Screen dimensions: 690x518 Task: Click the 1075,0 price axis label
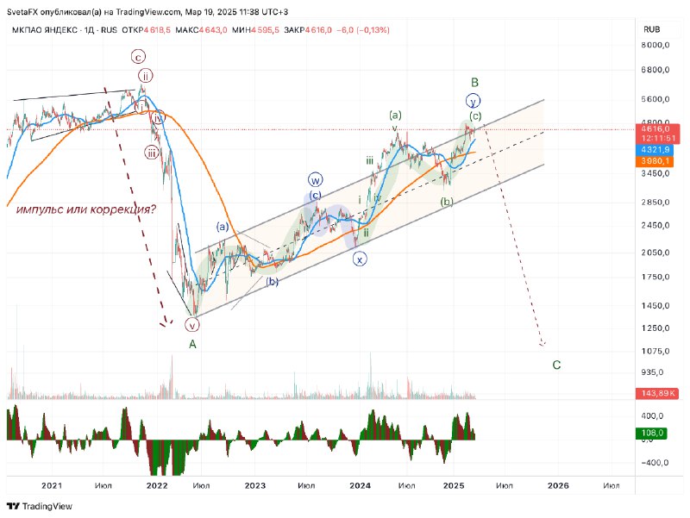tap(655, 352)
